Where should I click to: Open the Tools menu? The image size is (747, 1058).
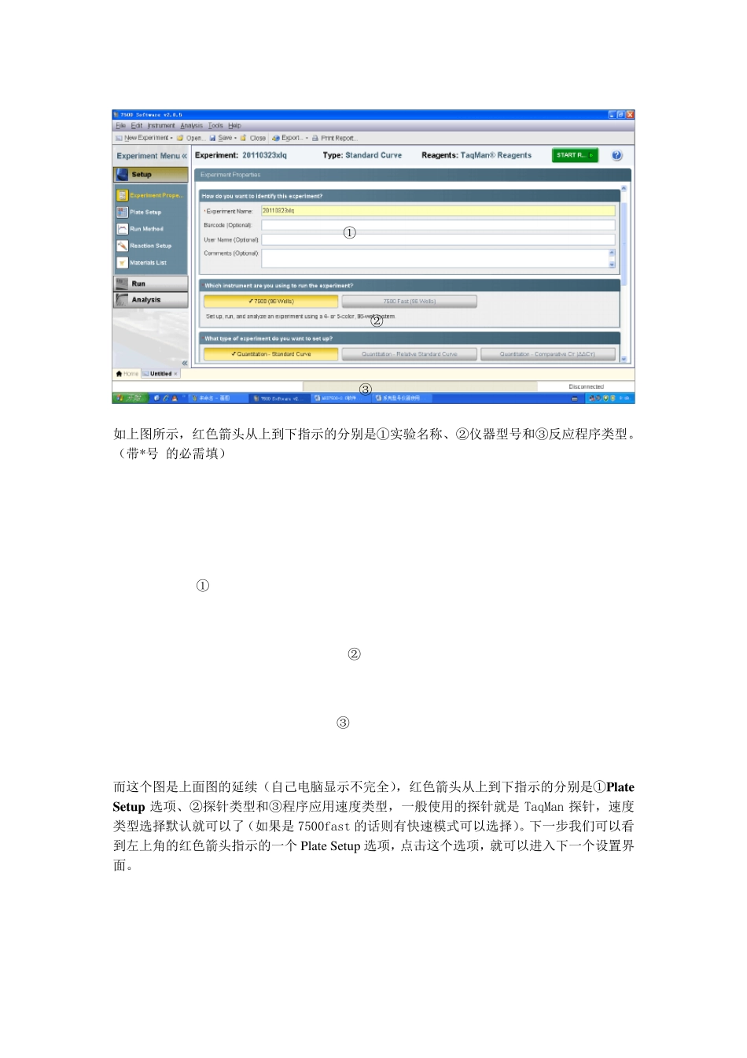215,125
